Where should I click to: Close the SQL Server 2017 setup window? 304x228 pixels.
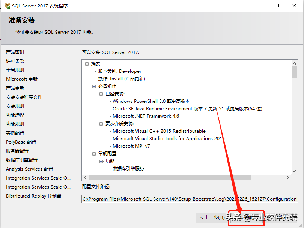(294, 6)
